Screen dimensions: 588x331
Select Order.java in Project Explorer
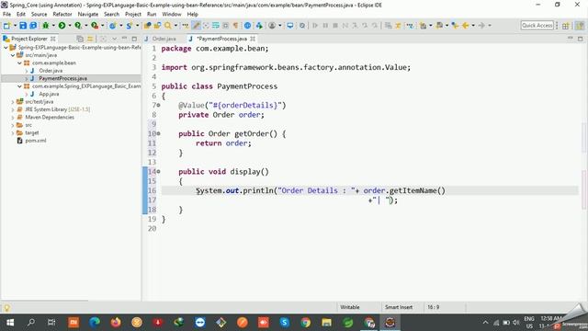tap(51, 71)
